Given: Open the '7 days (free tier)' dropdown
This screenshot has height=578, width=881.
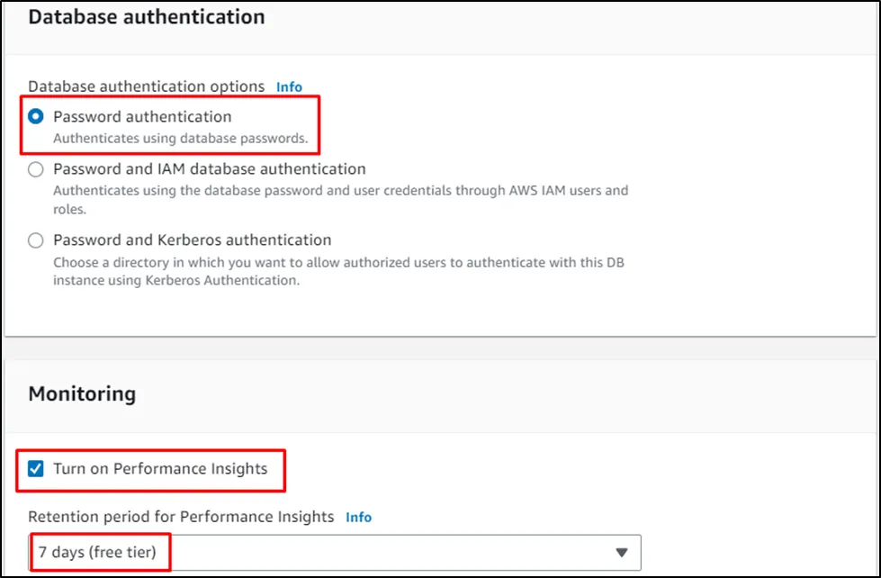Looking at the screenshot, I should click(97, 553).
